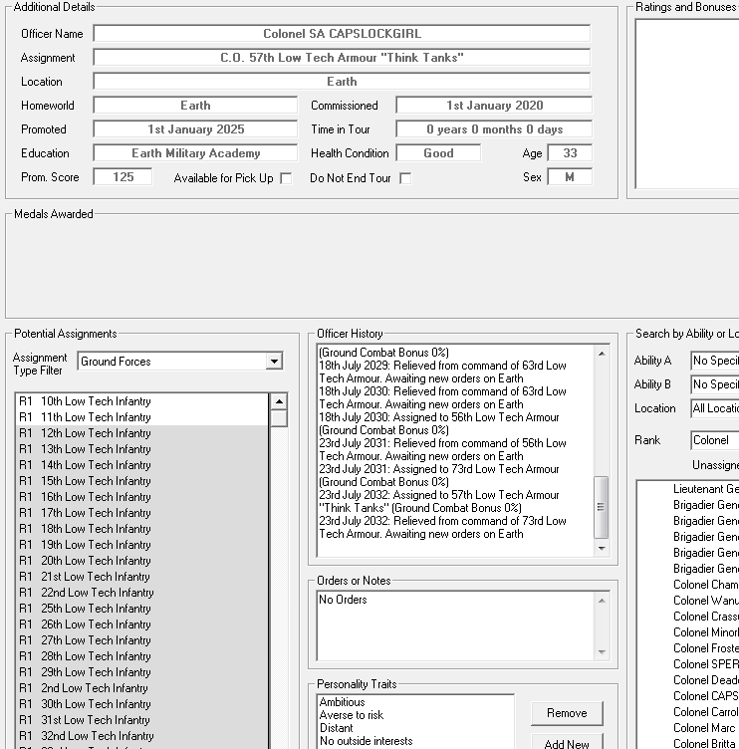Click the Assignment field
The height and width of the screenshot is (749, 739).
pos(342,58)
